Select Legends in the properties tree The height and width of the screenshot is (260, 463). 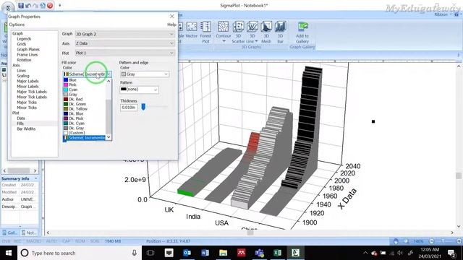pos(24,38)
